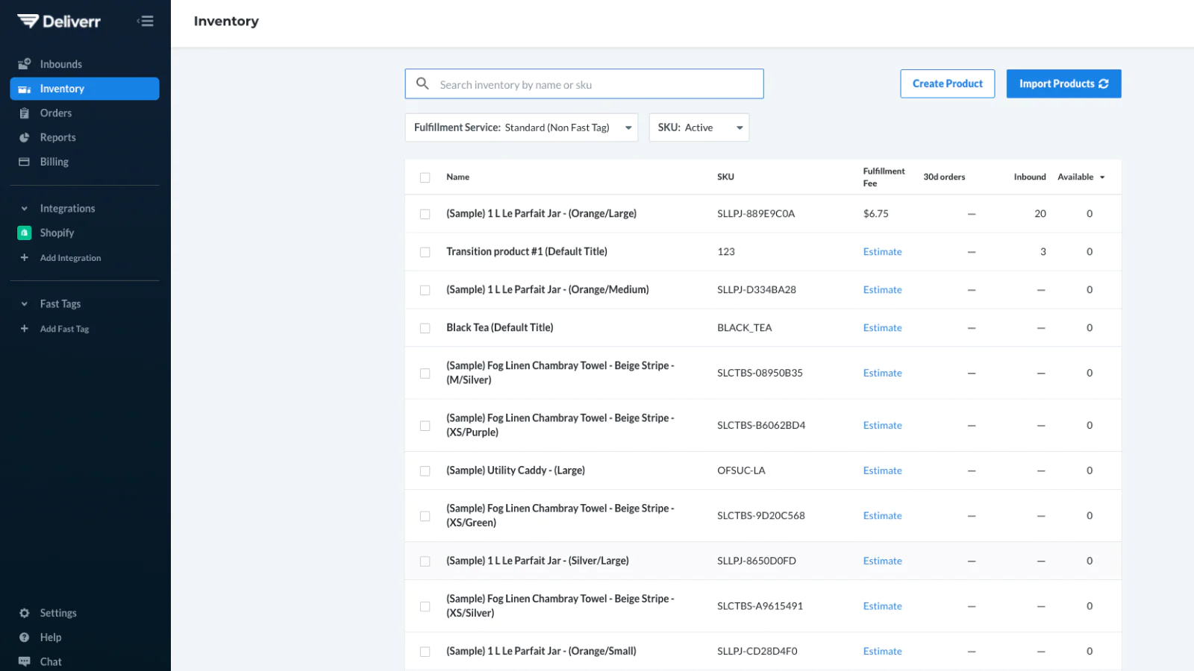Toggle the select-all checkbox in the table header
This screenshot has width=1194, height=671.
coord(425,177)
